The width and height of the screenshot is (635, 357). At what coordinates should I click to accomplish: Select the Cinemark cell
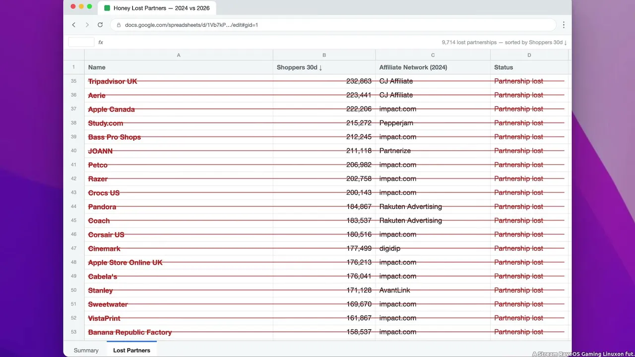click(179, 248)
